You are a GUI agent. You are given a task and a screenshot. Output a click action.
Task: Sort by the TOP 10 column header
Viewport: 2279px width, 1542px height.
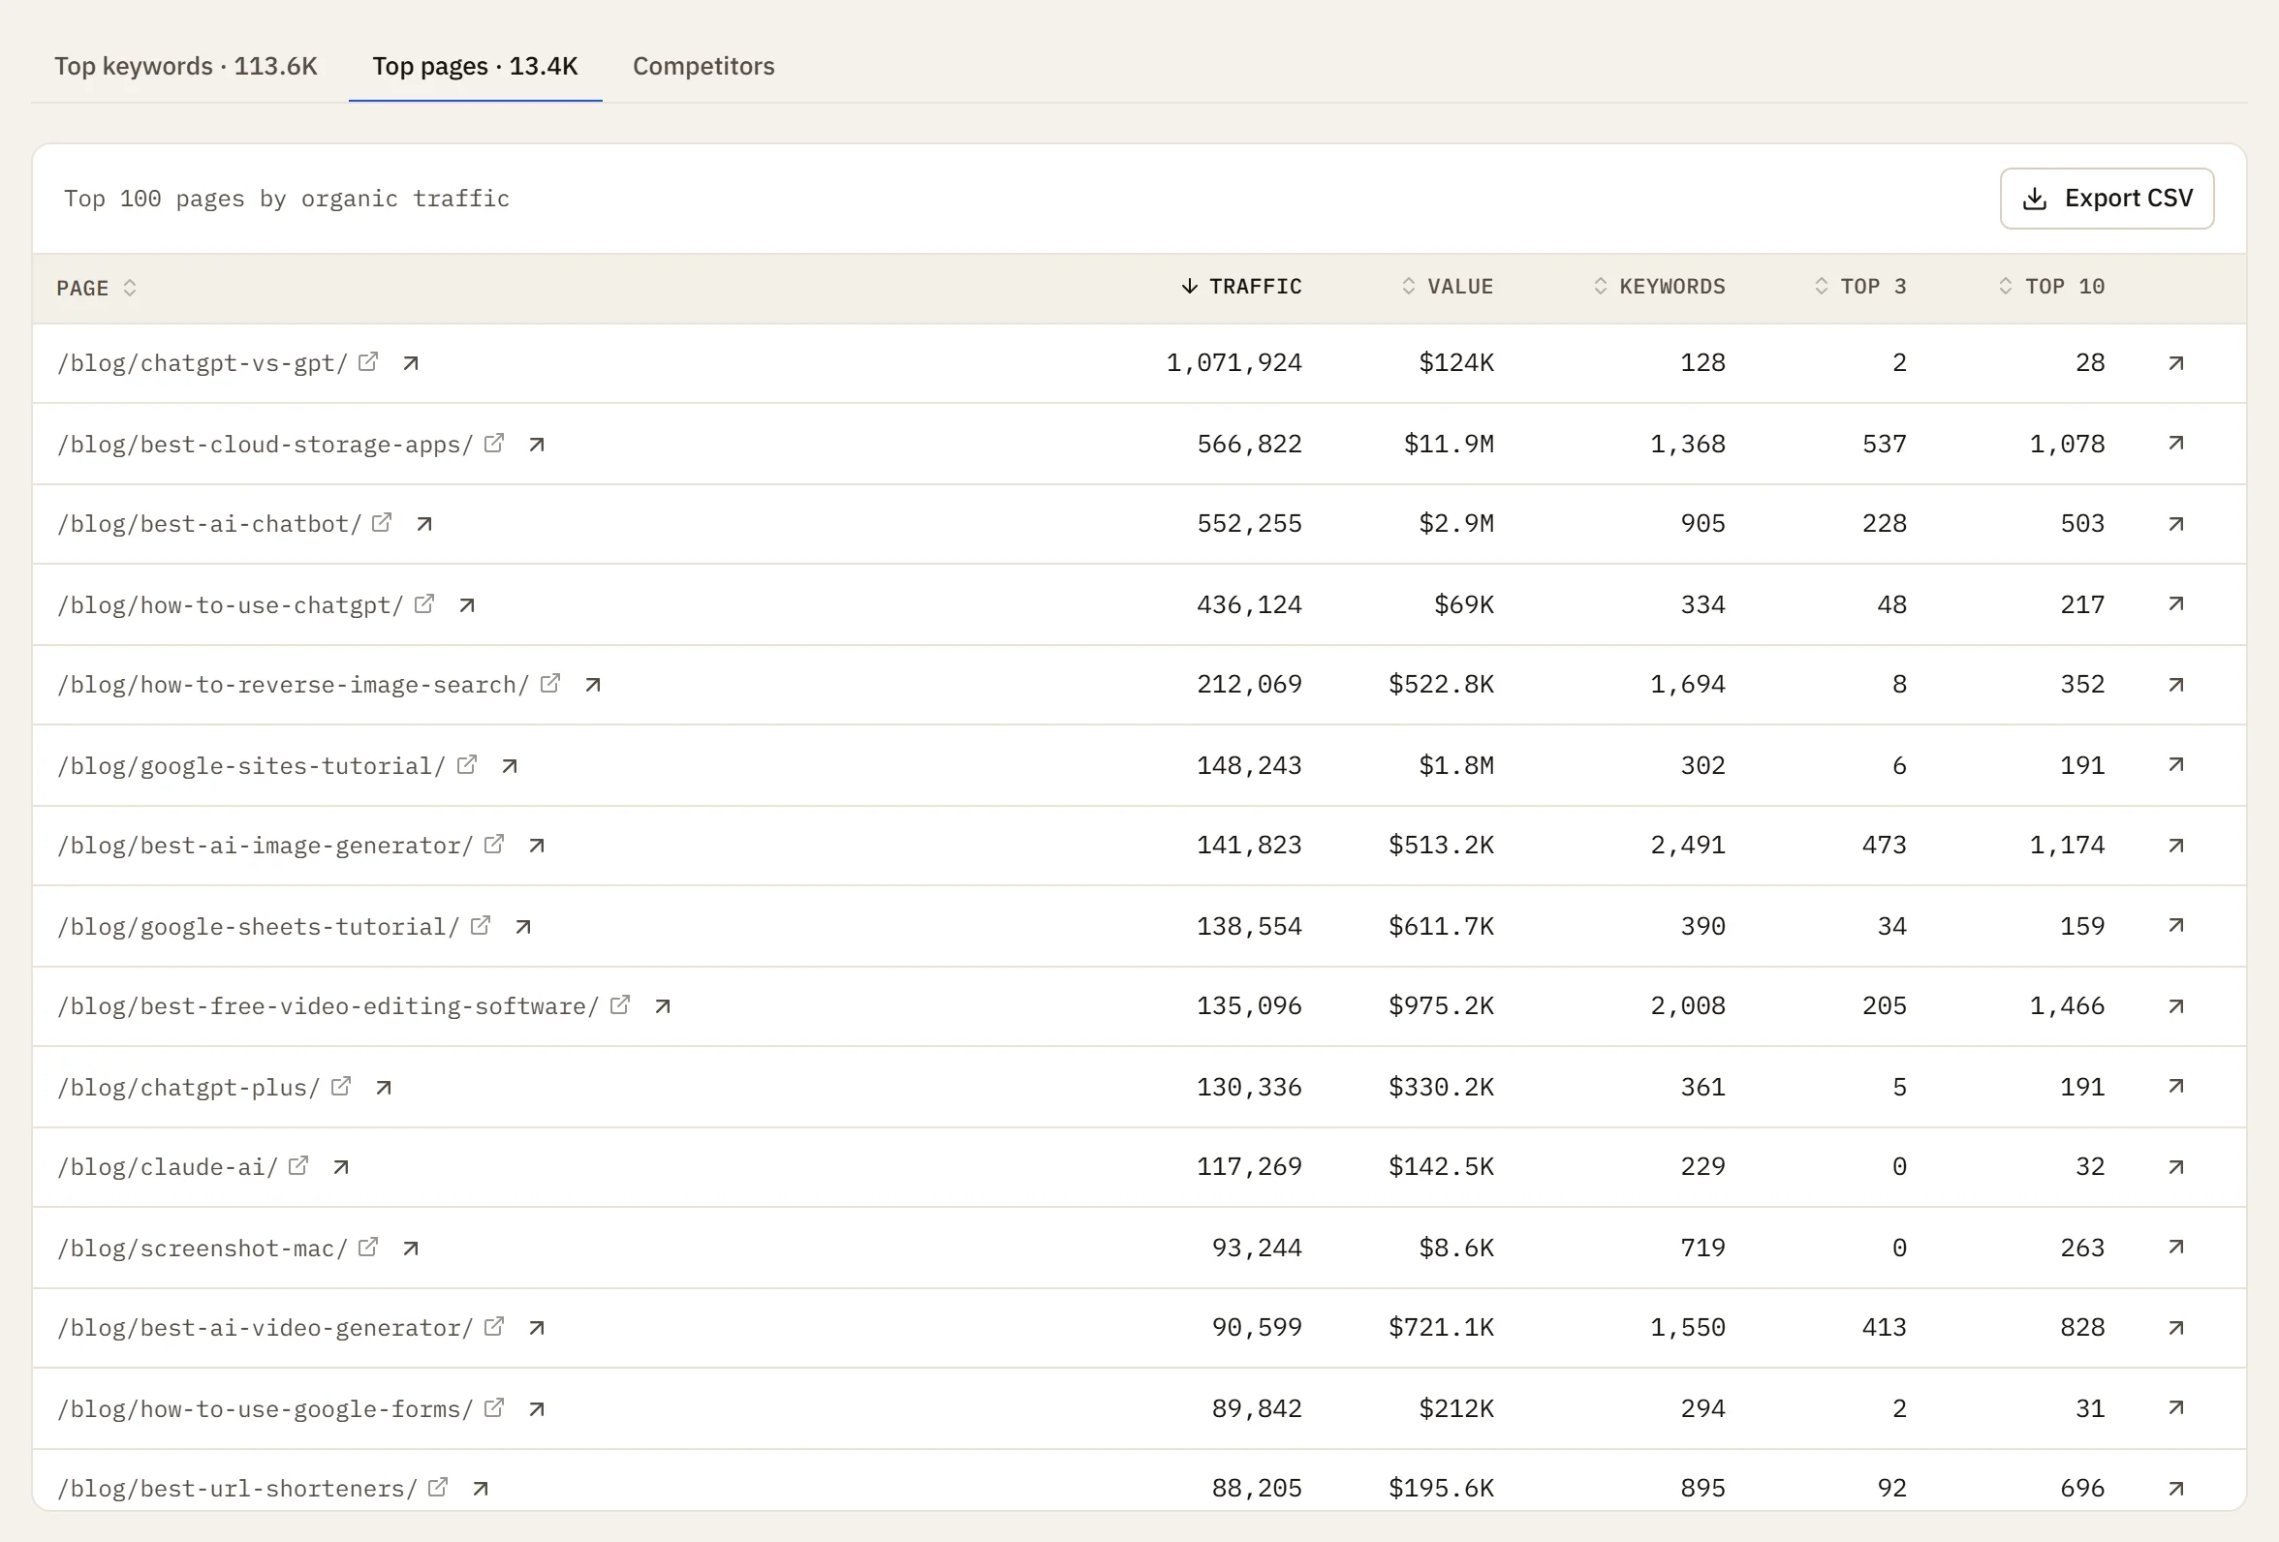tap(2050, 287)
